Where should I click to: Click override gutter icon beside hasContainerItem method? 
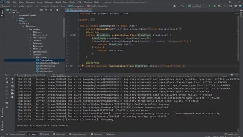coord(71,66)
